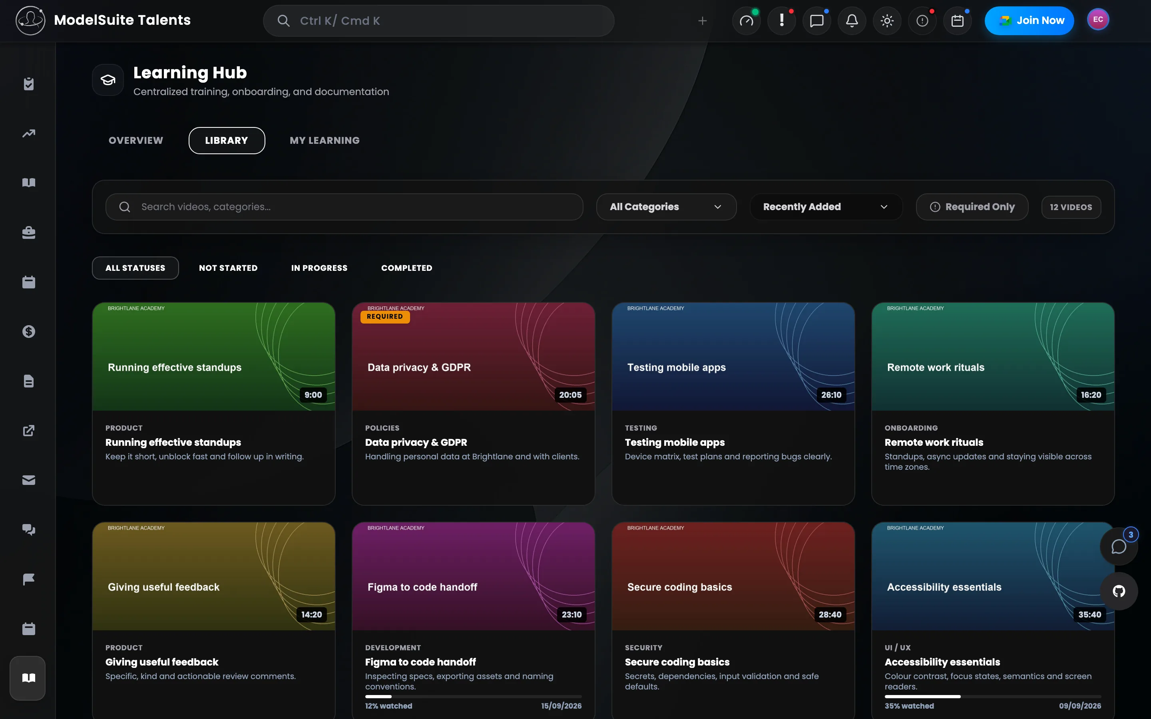Screen dimensions: 1151x719
Task: Click the circled info alert icon in header
Action: 922,21
